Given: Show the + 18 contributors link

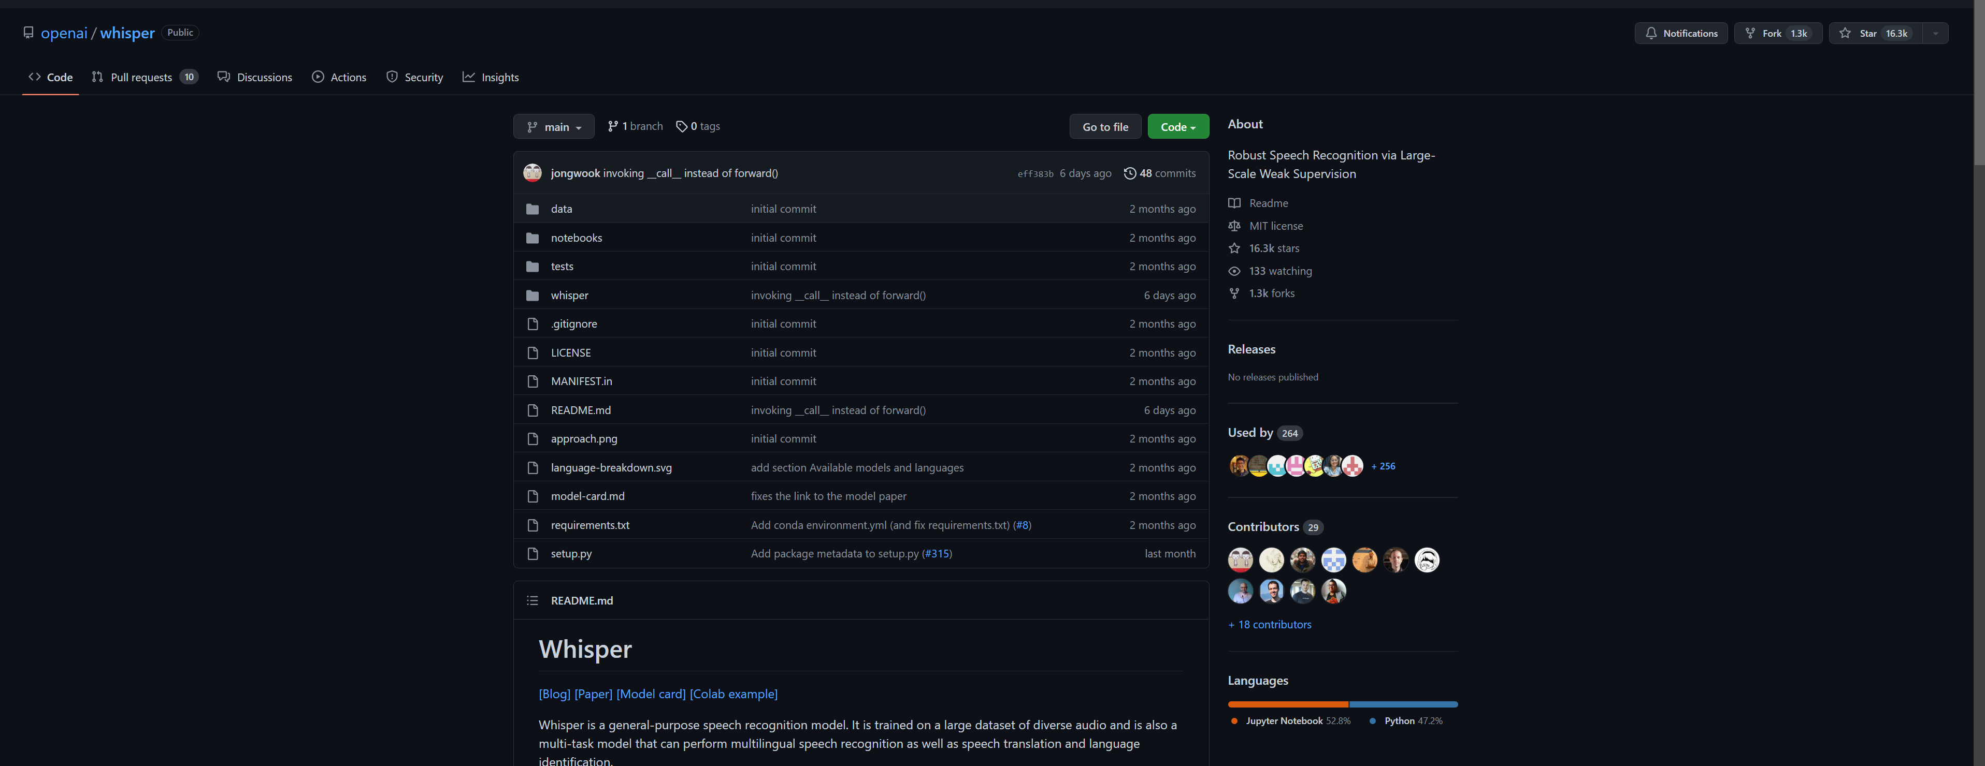Looking at the screenshot, I should [x=1269, y=624].
